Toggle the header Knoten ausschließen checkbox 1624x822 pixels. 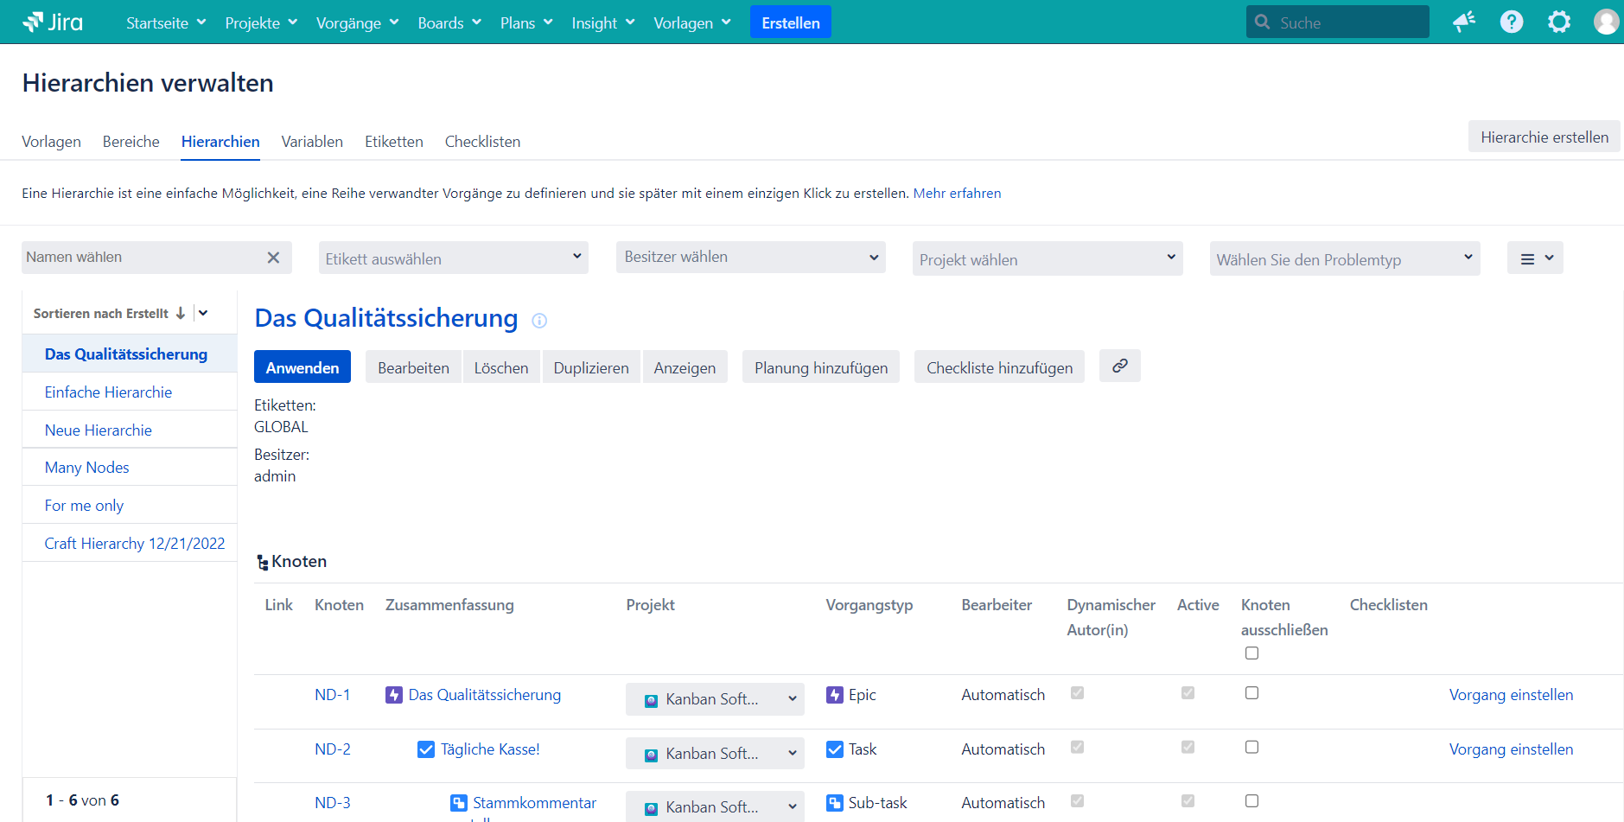pyautogui.click(x=1251, y=653)
